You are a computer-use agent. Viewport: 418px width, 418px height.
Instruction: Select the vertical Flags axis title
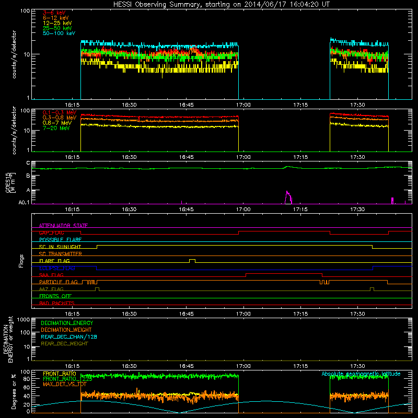(x=21, y=261)
